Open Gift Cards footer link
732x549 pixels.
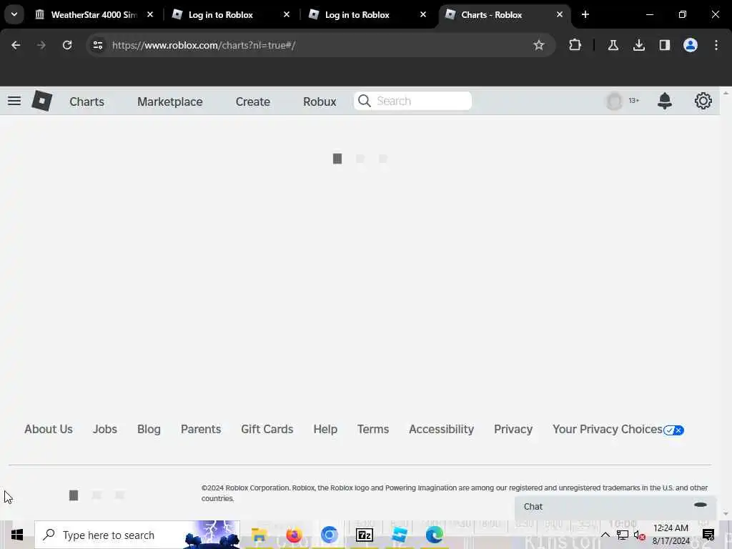click(267, 429)
